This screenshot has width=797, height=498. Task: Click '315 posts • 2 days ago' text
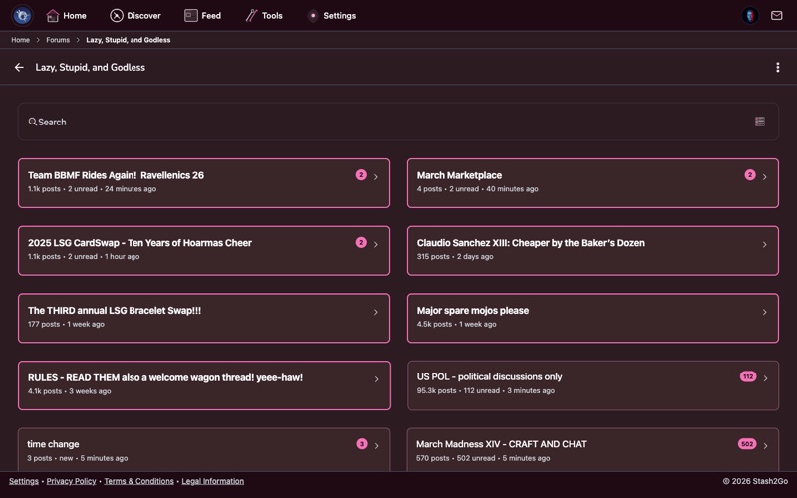[x=455, y=257]
